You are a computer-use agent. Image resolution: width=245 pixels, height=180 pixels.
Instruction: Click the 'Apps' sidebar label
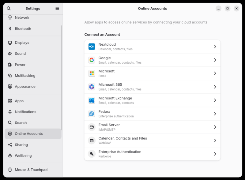tap(19, 101)
